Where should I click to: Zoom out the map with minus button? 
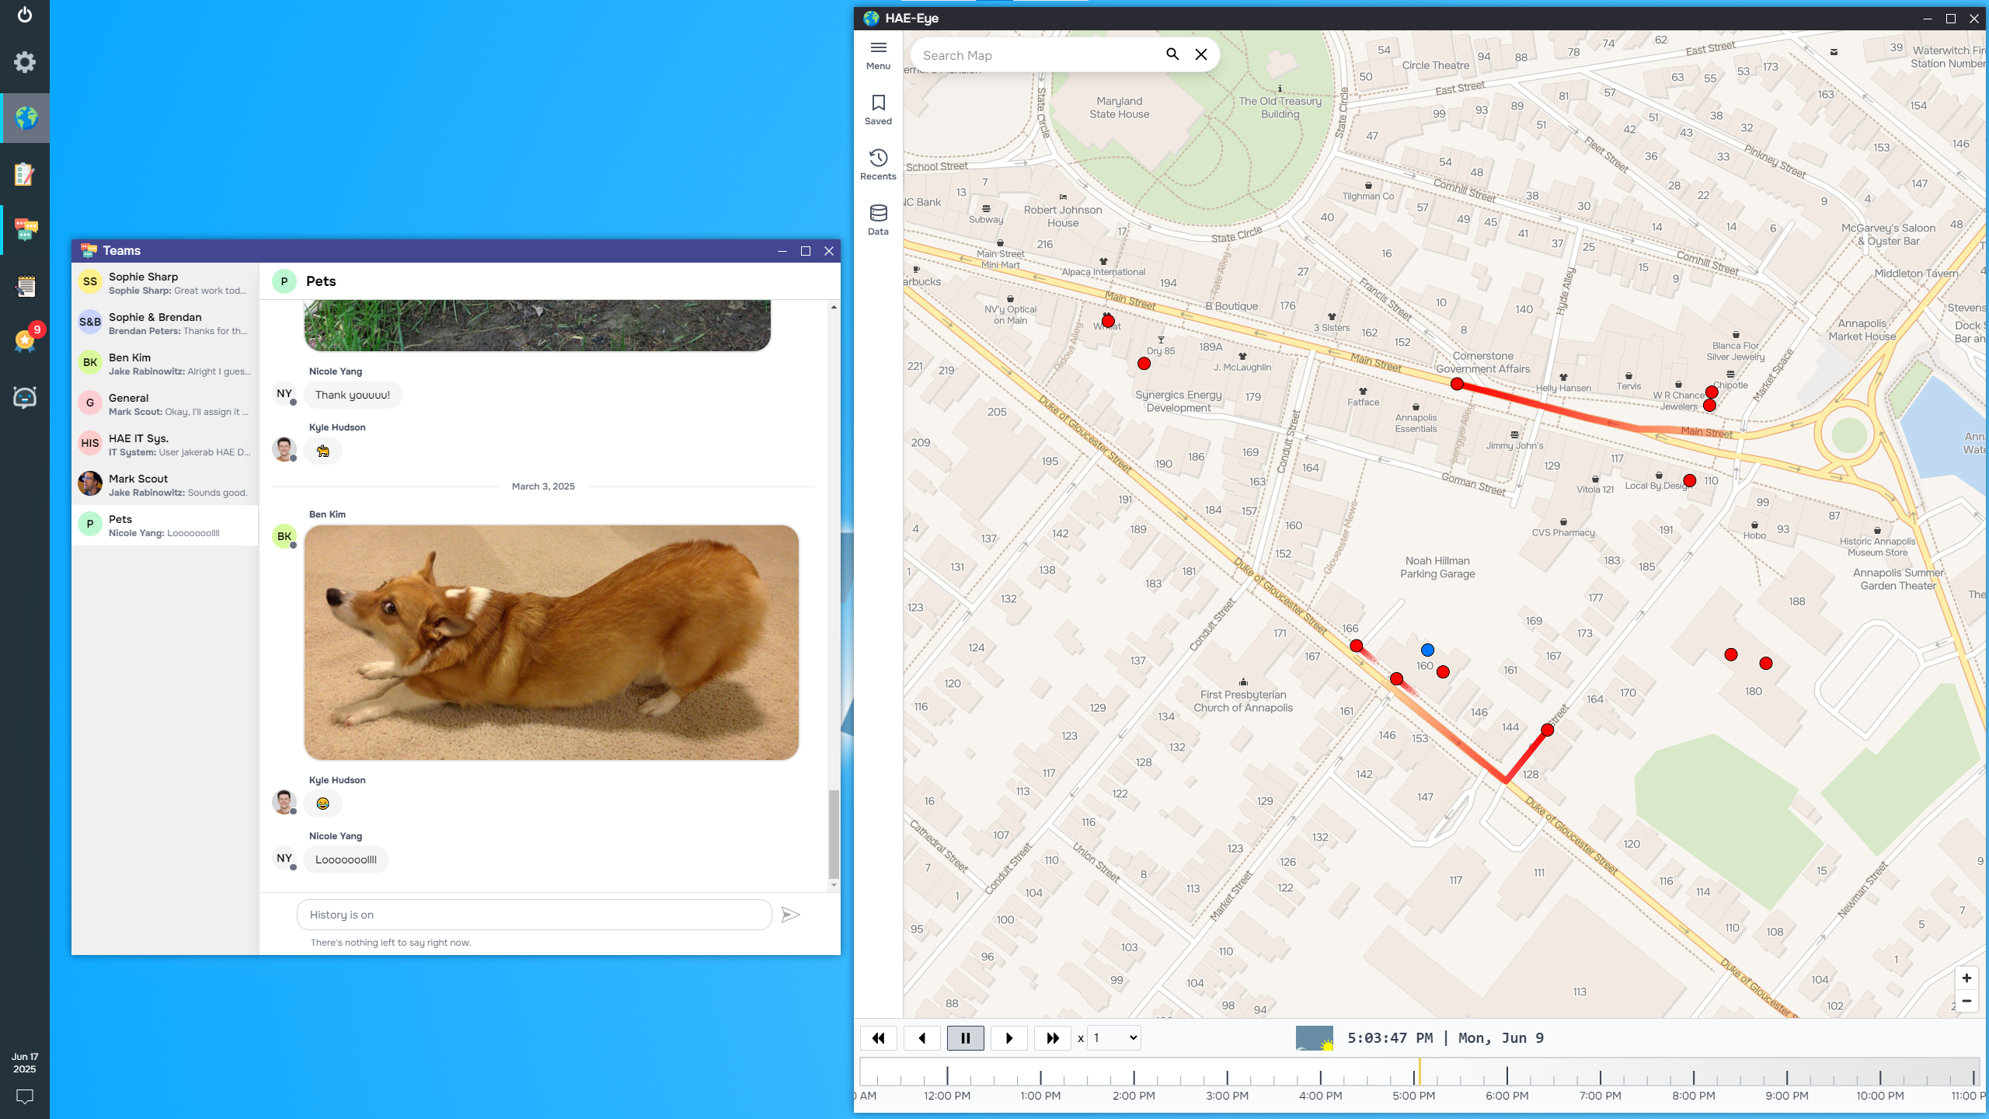pos(1966,1001)
